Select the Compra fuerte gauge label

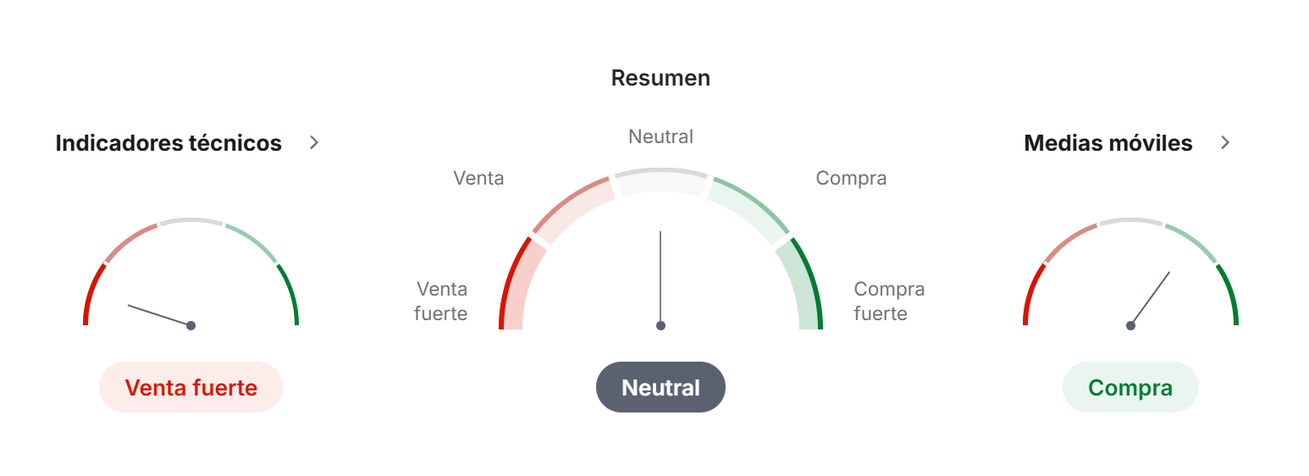tap(889, 301)
